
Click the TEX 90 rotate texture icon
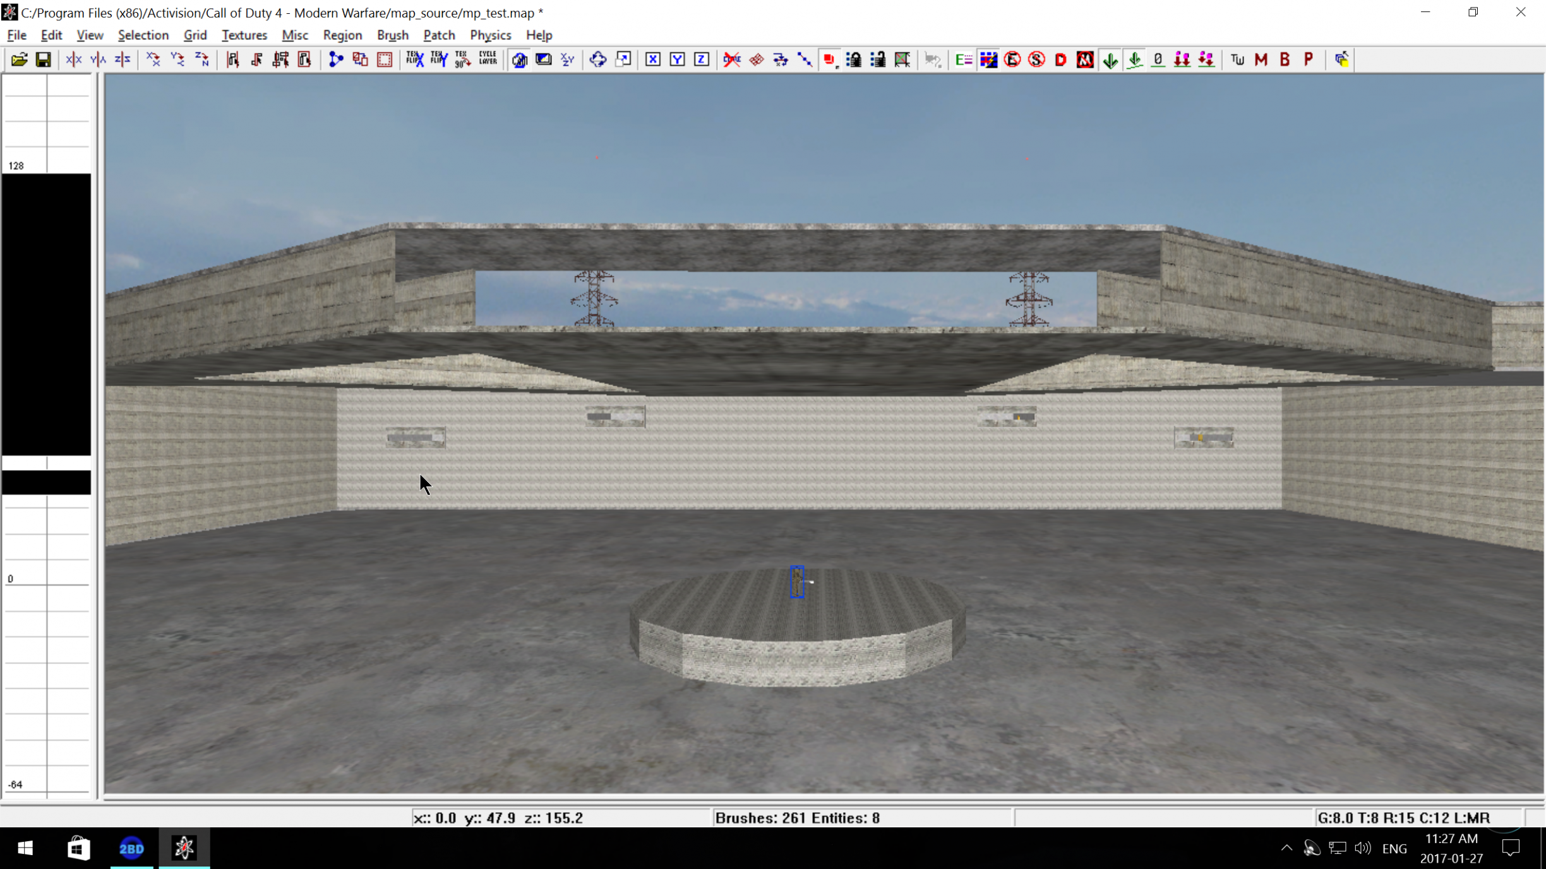pyautogui.click(x=463, y=59)
